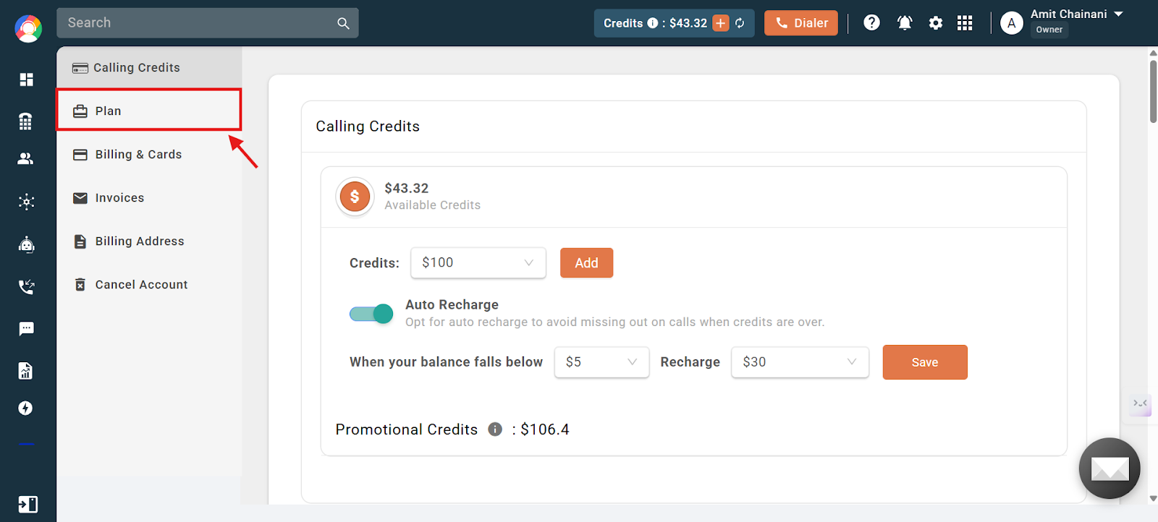Open the Recharge amount $30 dropdown

[800, 362]
